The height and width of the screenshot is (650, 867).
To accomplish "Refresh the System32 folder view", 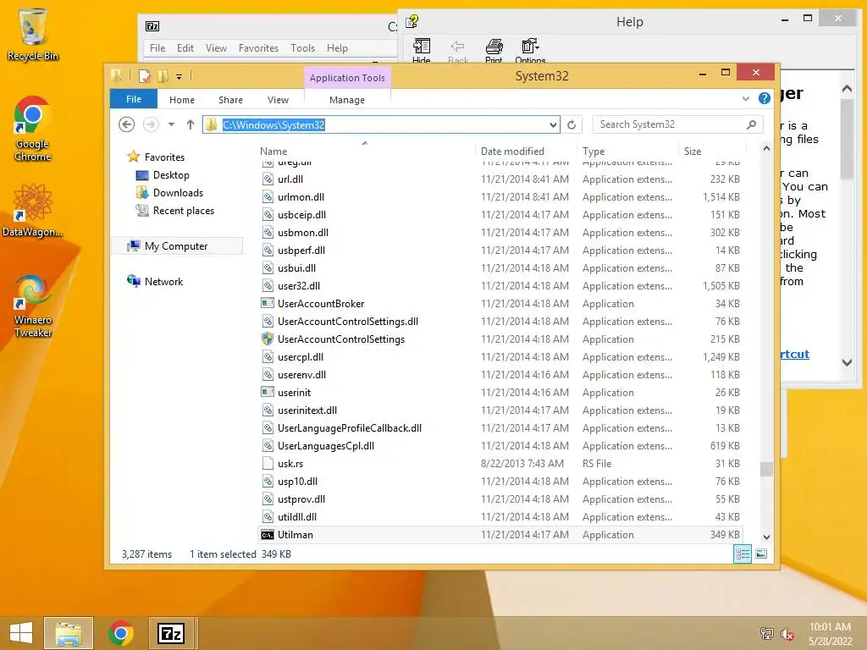I will 572,125.
